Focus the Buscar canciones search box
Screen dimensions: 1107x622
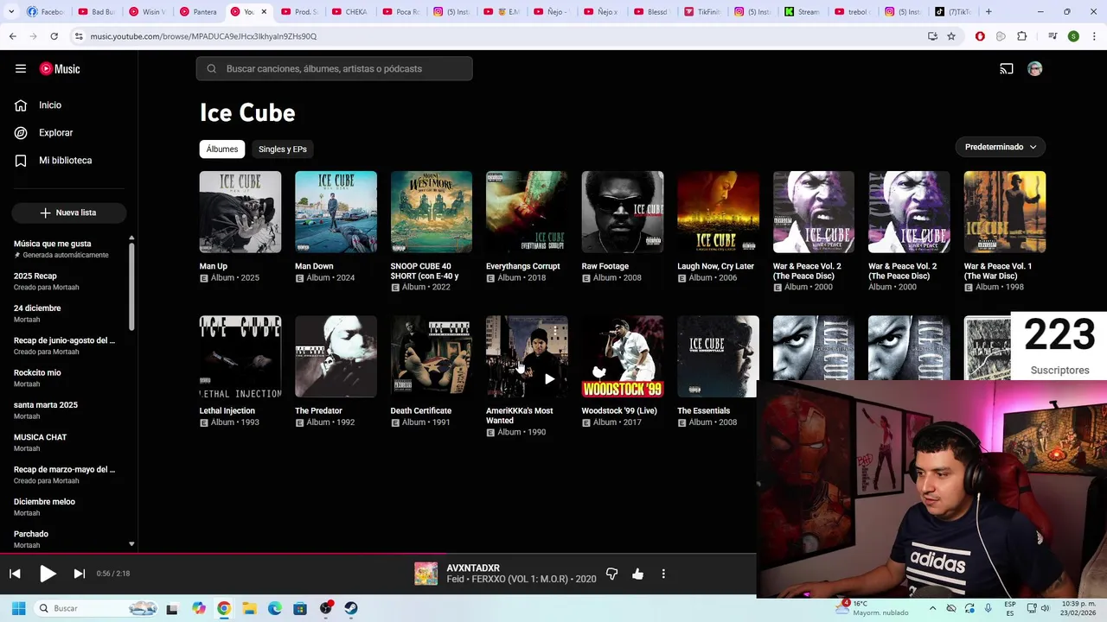pos(334,69)
